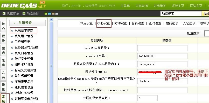Select the tan theme color swatch
This screenshot has height=103, width=209.
click(x=53, y=14)
